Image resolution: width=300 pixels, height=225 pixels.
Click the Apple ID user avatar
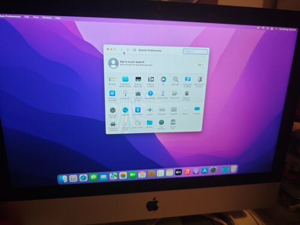113,63
